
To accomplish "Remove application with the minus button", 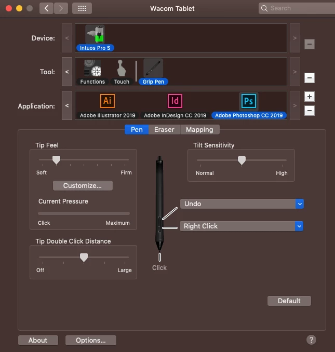I will click(310, 111).
